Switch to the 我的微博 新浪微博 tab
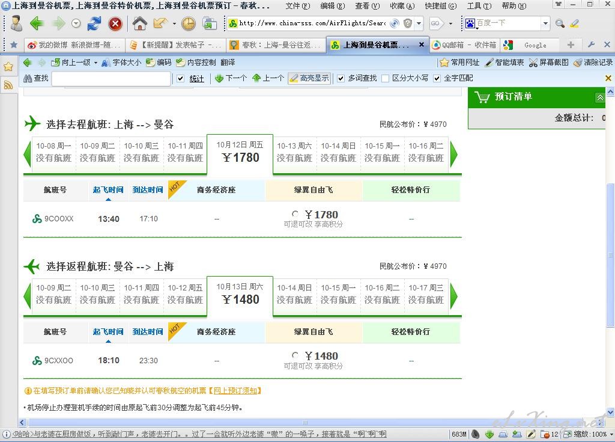Viewport: 615px width, 442px height. coord(74,45)
